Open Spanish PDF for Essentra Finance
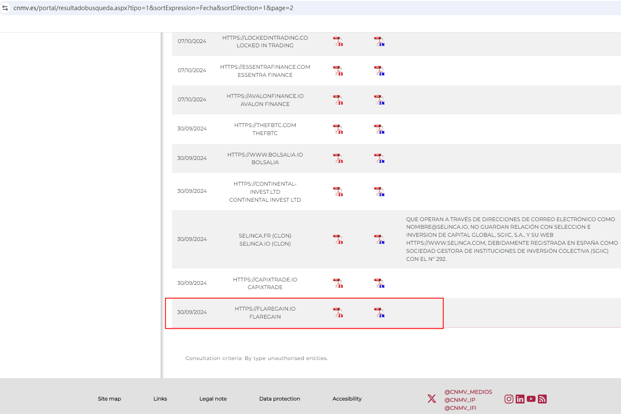This screenshot has width=621, height=414. [x=338, y=71]
